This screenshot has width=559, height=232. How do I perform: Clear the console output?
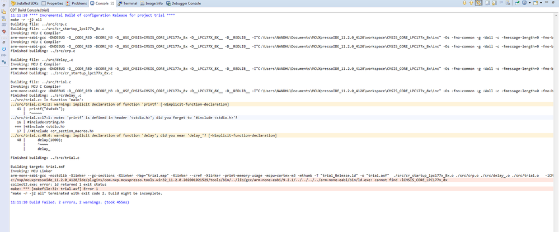508,3
